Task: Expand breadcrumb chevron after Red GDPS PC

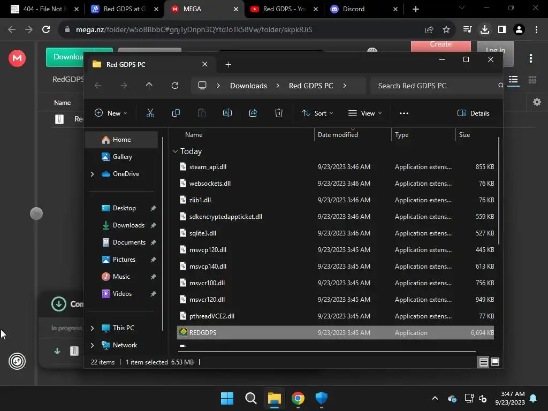Action: pyautogui.click(x=345, y=86)
